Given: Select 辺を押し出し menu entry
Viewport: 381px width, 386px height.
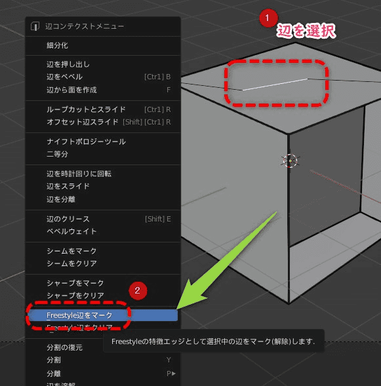Looking at the screenshot, I should pos(103,64).
